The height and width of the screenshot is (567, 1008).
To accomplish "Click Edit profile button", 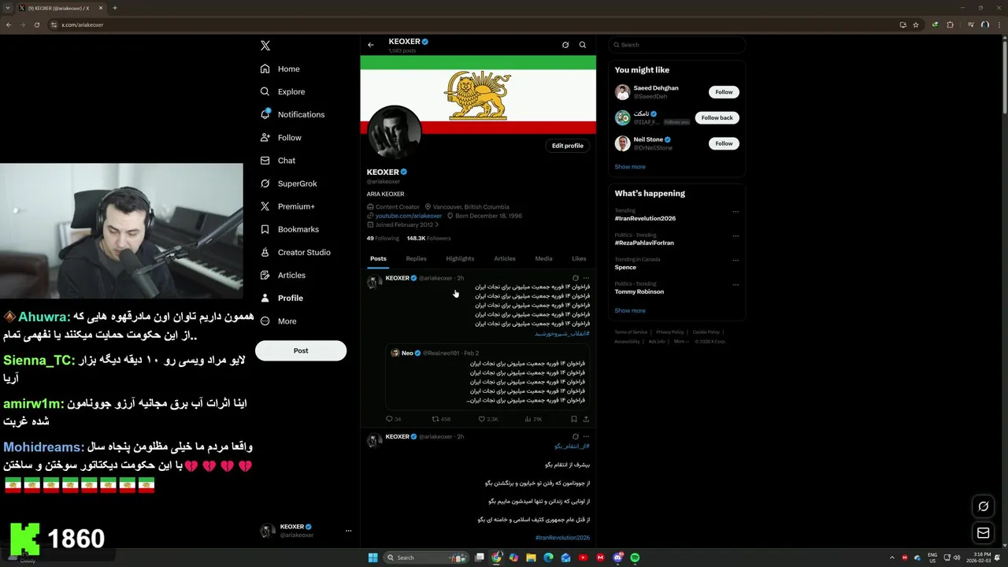I will pos(568,146).
